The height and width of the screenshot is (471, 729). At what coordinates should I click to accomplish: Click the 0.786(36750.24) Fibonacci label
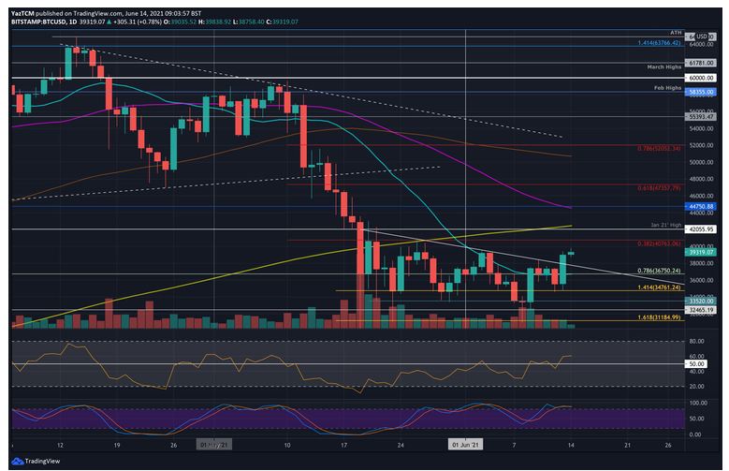tap(659, 271)
